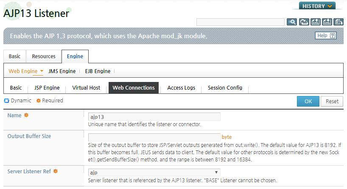Click the Name field label
The image size is (347, 189).
click(x=14, y=116)
